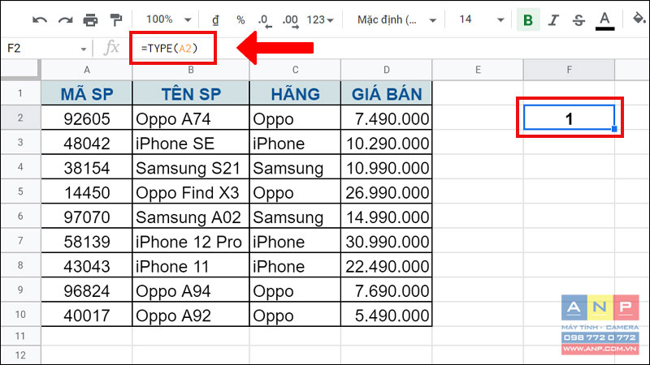The image size is (650, 365).
Task: Select the Samsung S21 cell
Action: tap(191, 168)
